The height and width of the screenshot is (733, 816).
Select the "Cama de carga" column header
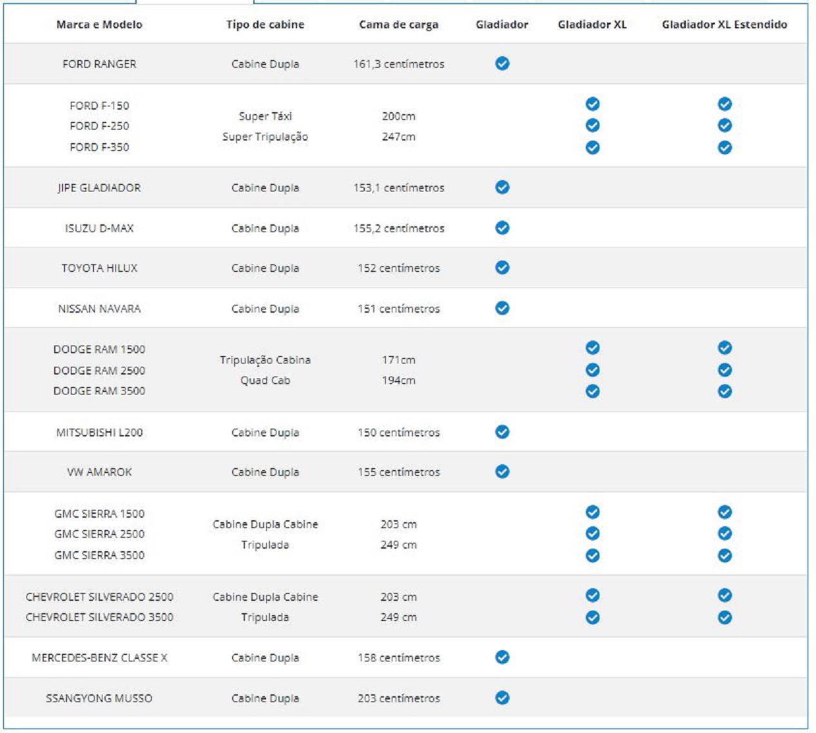(398, 24)
